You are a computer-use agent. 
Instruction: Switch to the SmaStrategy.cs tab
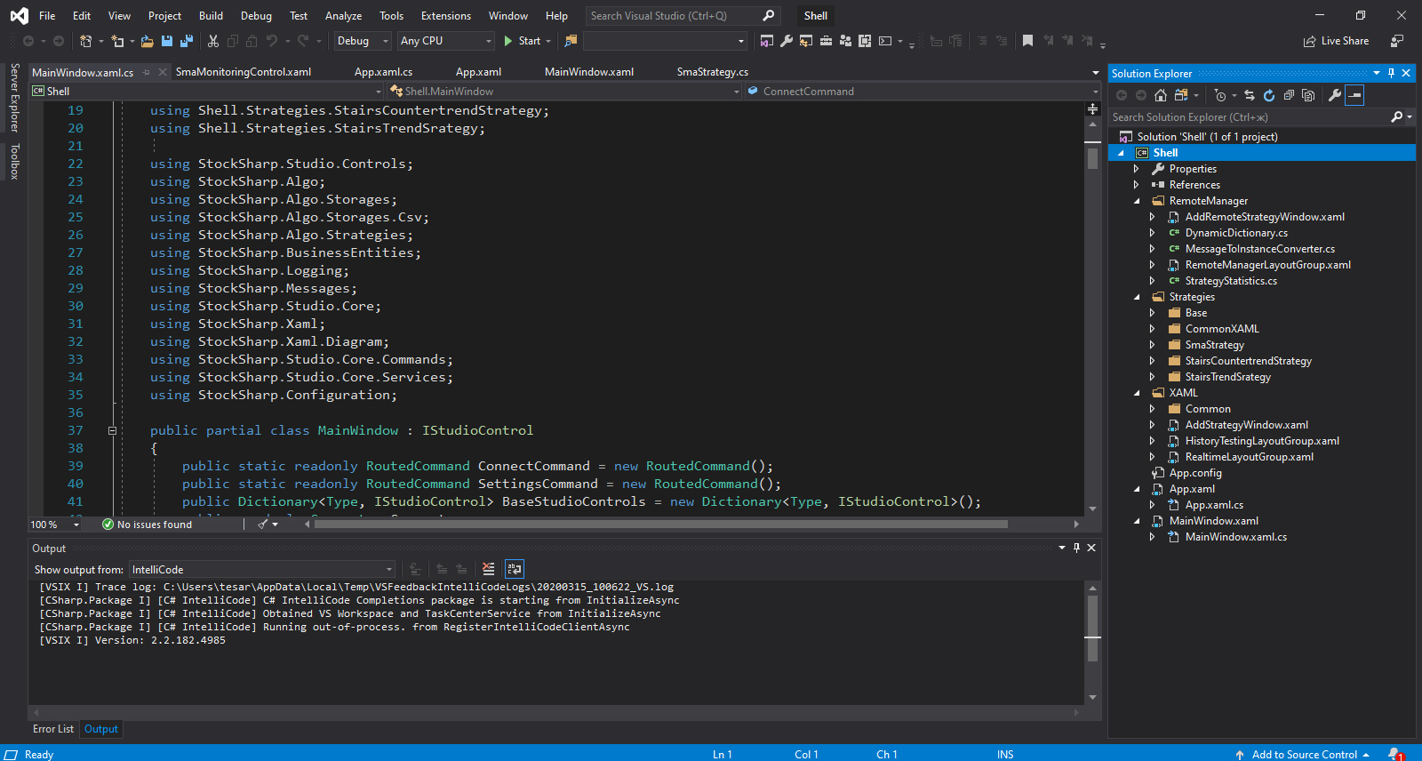click(712, 72)
